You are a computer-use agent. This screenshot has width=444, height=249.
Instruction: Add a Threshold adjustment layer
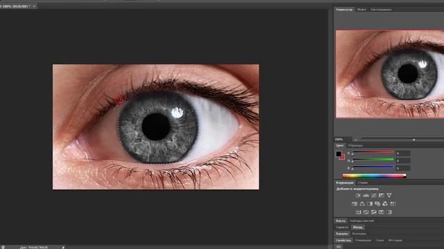pos(374,212)
